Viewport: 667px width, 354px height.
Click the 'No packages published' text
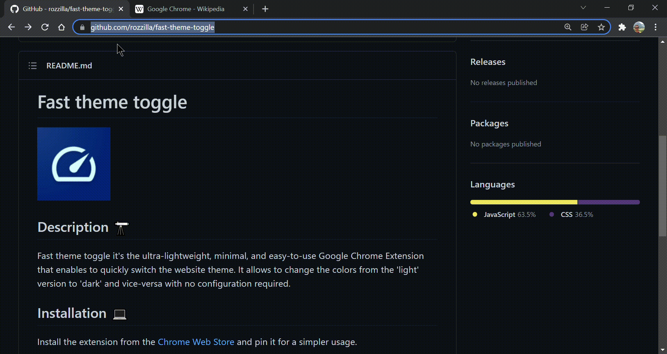pos(506,144)
